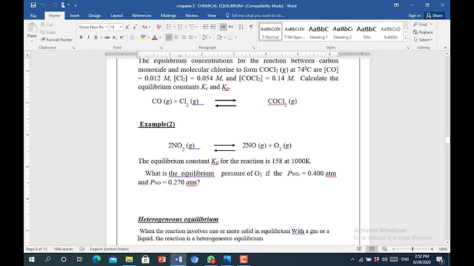Screen dimensions: 474x266
Task: Toggle Print Layout view in status bar
Action: point(372,249)
